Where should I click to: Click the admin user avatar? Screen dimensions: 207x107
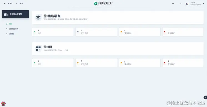(187, 4)
